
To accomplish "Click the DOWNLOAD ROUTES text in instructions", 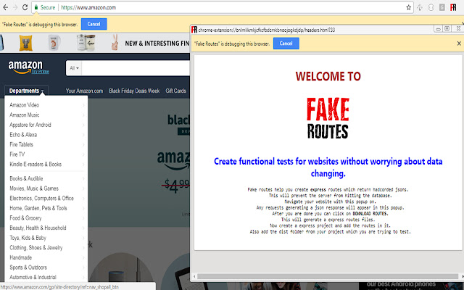I will (x=370, y=214).
